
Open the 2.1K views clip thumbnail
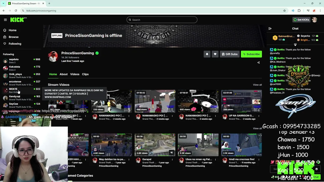click(x=241, y=145)
